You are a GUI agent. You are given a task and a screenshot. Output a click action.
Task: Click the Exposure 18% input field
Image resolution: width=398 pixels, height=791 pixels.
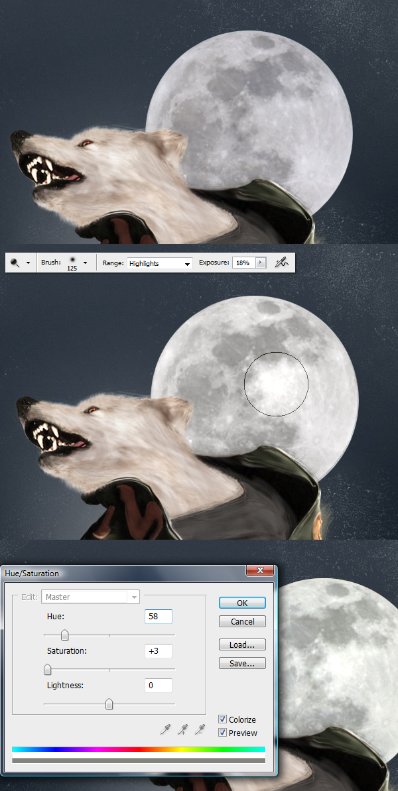(x=244, y=263)
